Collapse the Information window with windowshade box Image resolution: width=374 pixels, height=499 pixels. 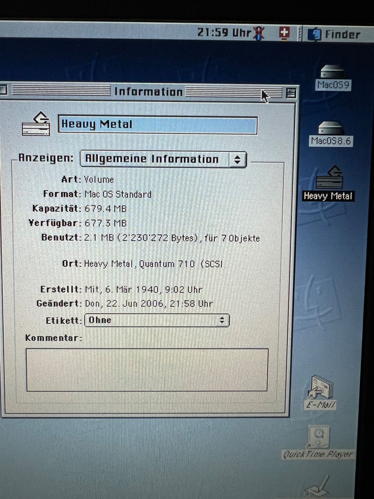pos(291,93)
